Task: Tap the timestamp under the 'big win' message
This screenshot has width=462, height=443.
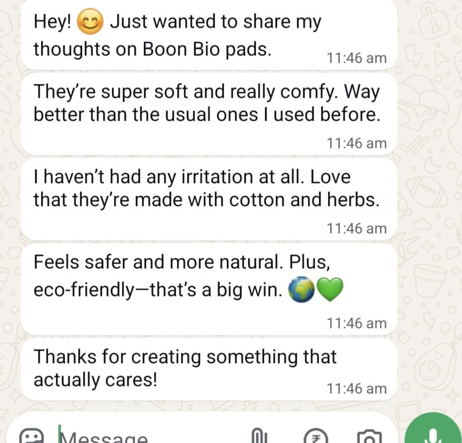Action: coord(356,323)
